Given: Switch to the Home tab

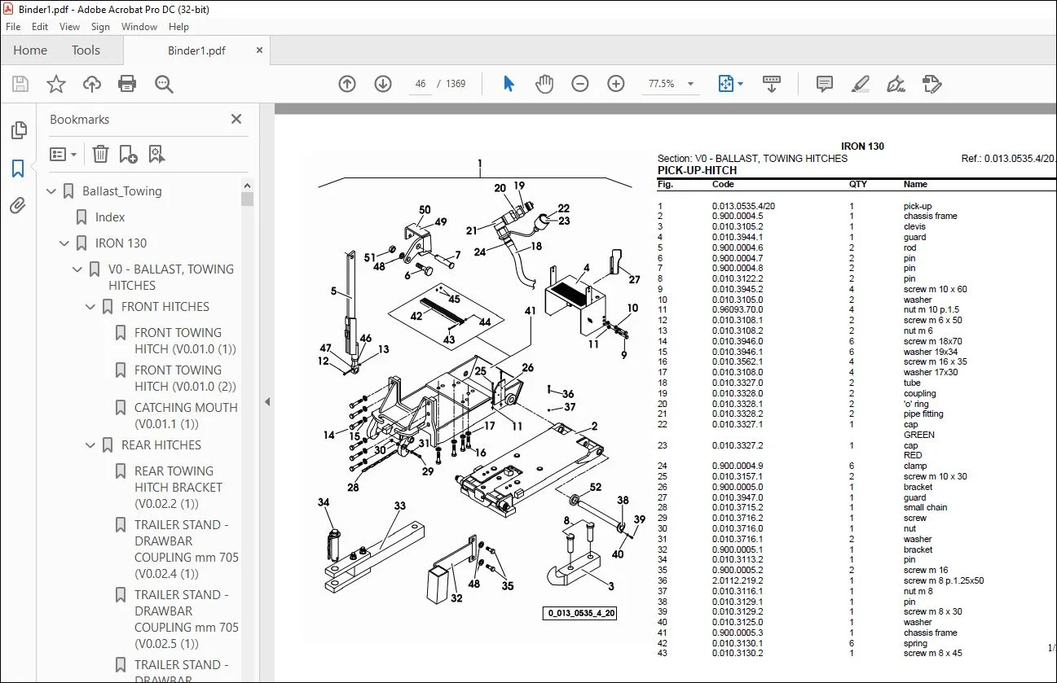Looking at the screenshot, I should tap(30, 50).
